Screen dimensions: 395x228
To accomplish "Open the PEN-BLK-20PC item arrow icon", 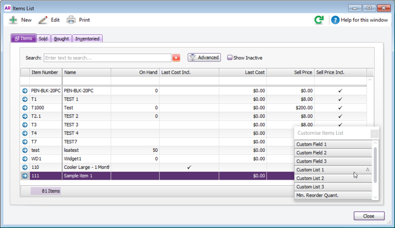I will point(25,91).
